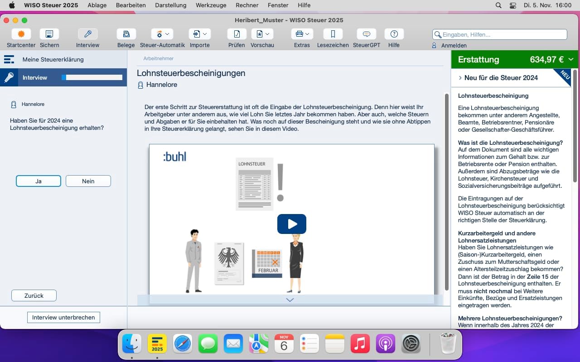Viewport: 580px width, 362px height.
Task: Expand the Vorschau dropdown arrow
Action: coord(268,34)
